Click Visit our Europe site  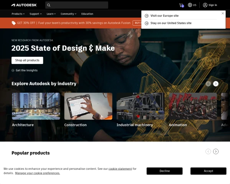click(x=164, y=16)
